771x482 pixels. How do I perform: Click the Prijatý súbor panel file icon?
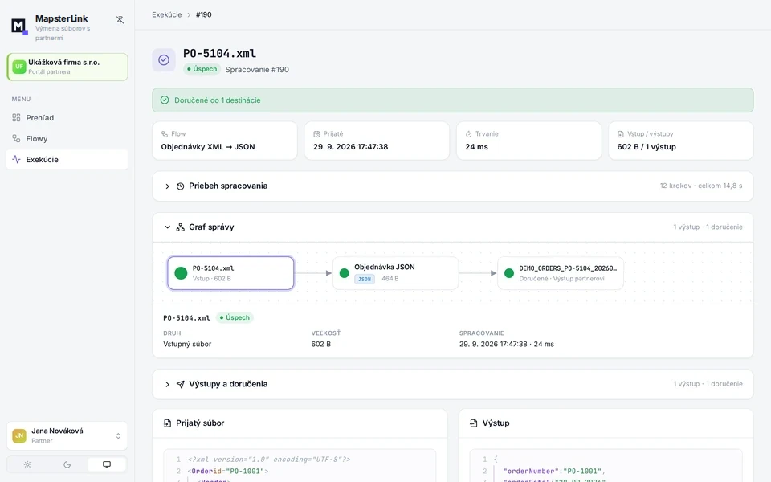tap(167, 423)
